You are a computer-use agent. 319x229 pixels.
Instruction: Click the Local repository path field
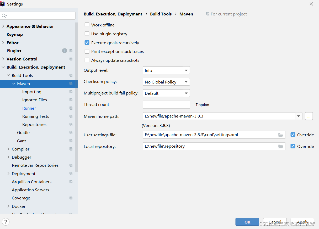tap(214, 146)
